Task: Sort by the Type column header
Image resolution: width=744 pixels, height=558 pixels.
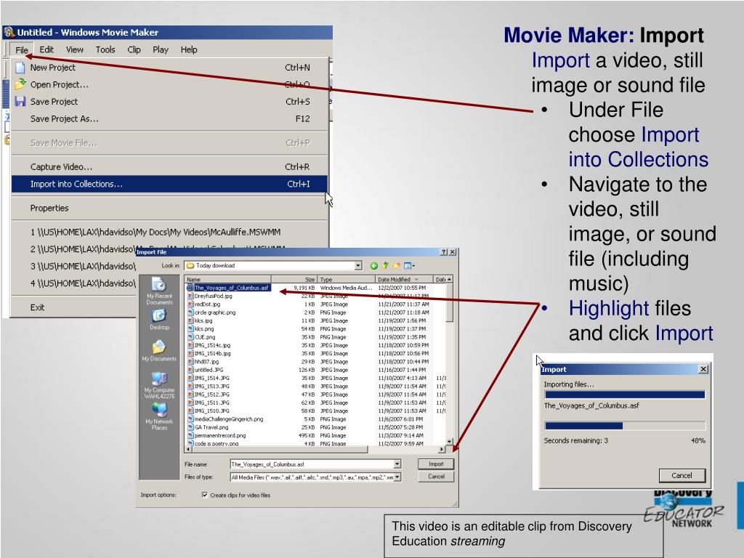Action: pyautogui.click(x=347, y=280)
